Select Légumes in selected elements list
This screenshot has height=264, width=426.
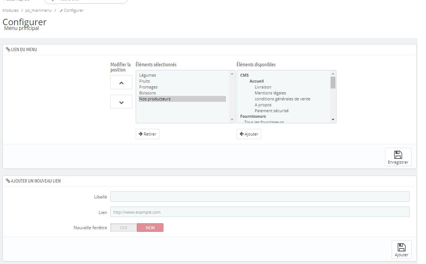pyautogui.click(x=148, y=75)
